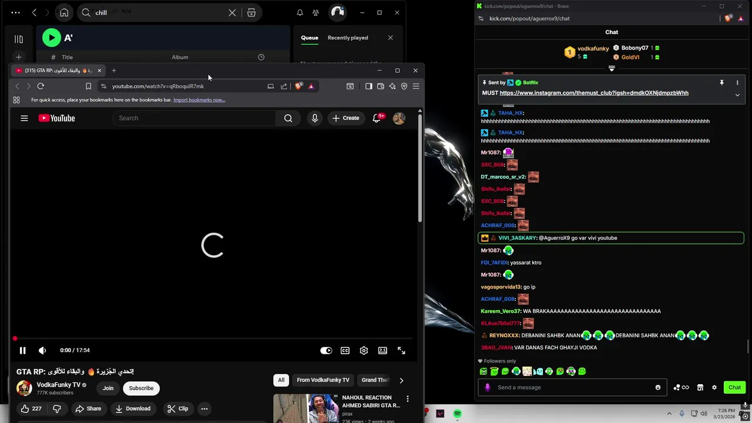
Task: Open Brave Leo AI sparkle icon
Action: pyautogui.click(x=392, y=86)
